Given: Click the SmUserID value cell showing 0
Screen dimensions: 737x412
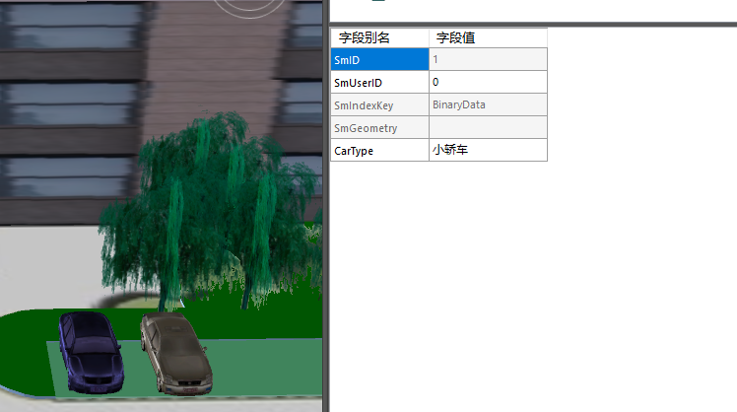Looking at the screenshot, I should [x=488, y=83].
